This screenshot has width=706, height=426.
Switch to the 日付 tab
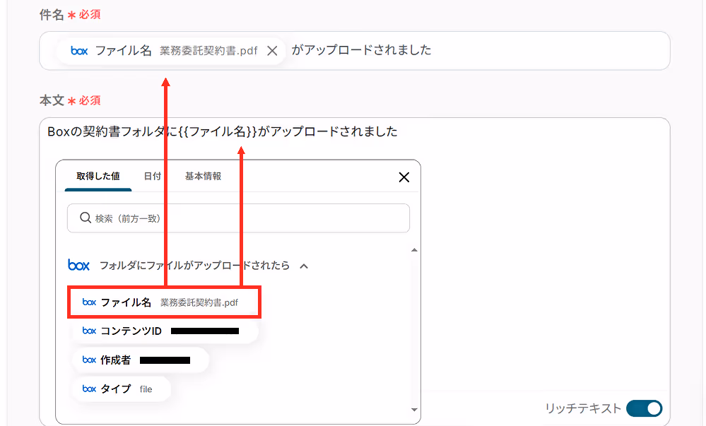click(152, 176)
